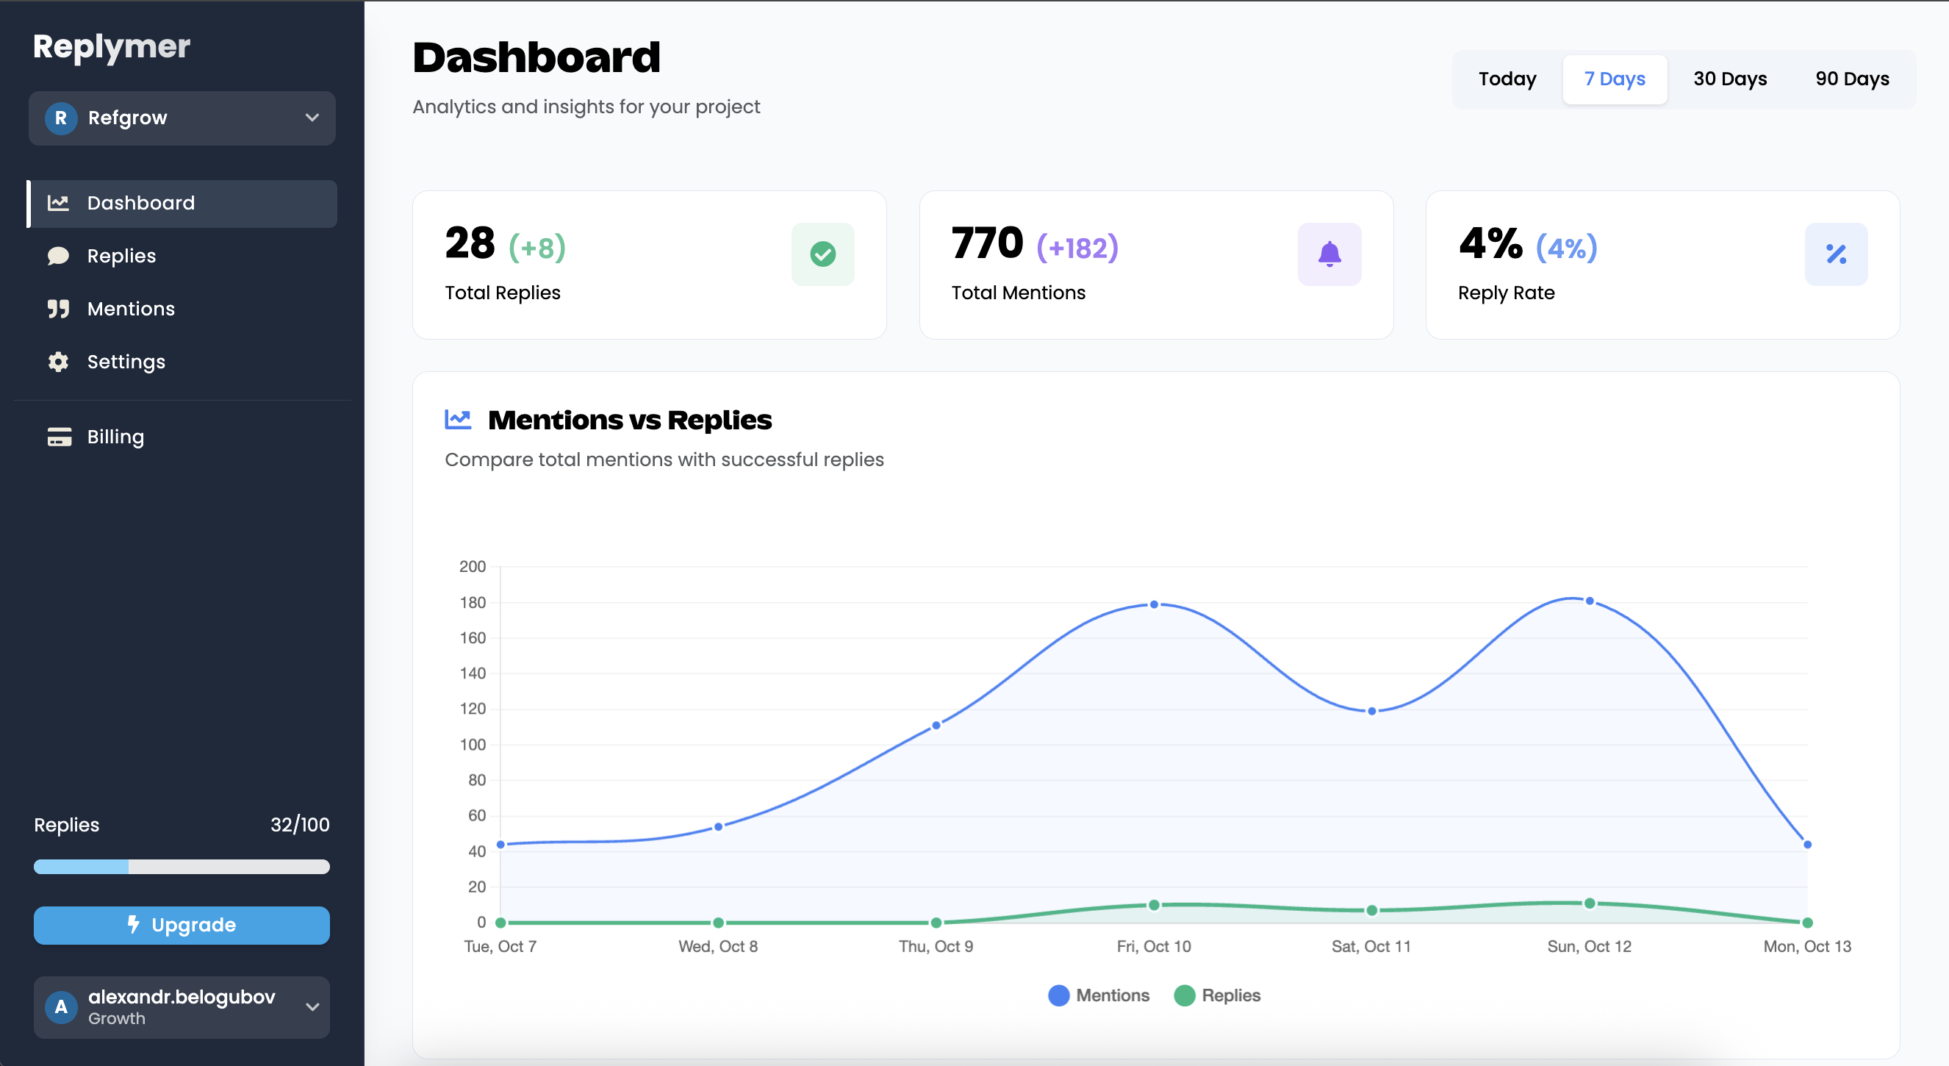
Task: Expand the Refgrow project dropdown
Action: pyautogui.click(x=312, y=118)
